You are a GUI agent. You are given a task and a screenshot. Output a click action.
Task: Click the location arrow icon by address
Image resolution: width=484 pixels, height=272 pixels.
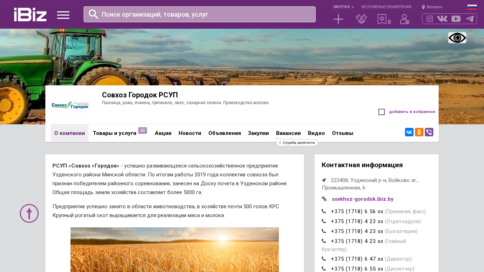[324, 180]
